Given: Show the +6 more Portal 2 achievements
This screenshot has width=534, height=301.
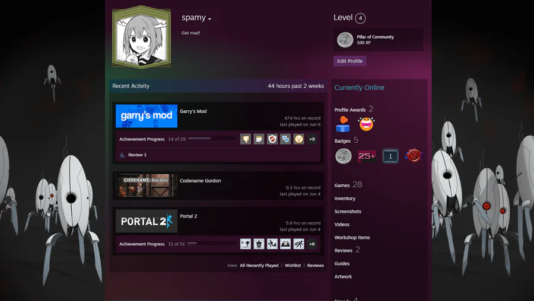Looking at the screenshot, I should click(312, 244).
